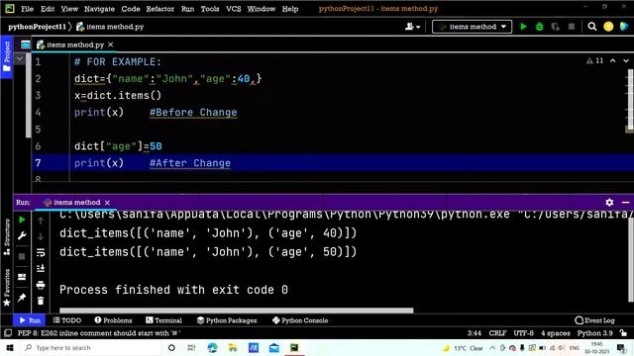Open the Event Log
The width and height of the screenshot is (634, 356).
click(594, 320)
